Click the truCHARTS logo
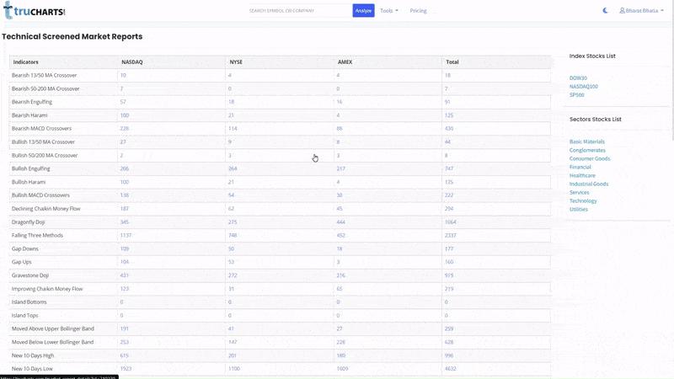This screenshot has height=379, width=674. pos(34,11)
